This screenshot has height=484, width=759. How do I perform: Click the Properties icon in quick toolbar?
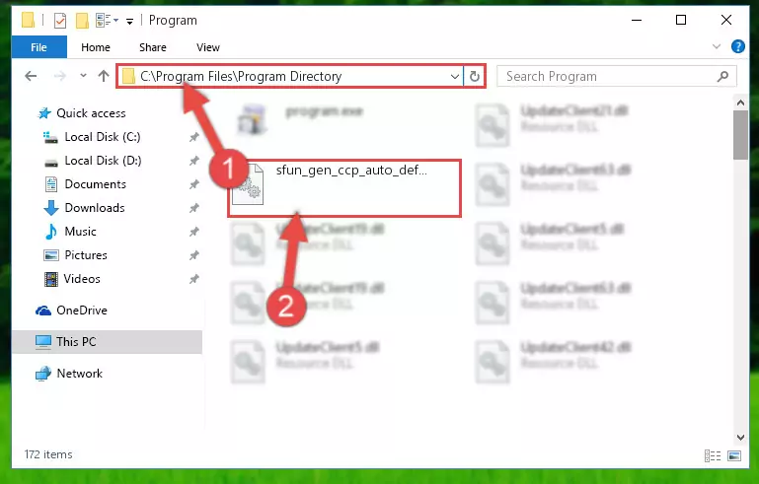(x=60, y=21)
